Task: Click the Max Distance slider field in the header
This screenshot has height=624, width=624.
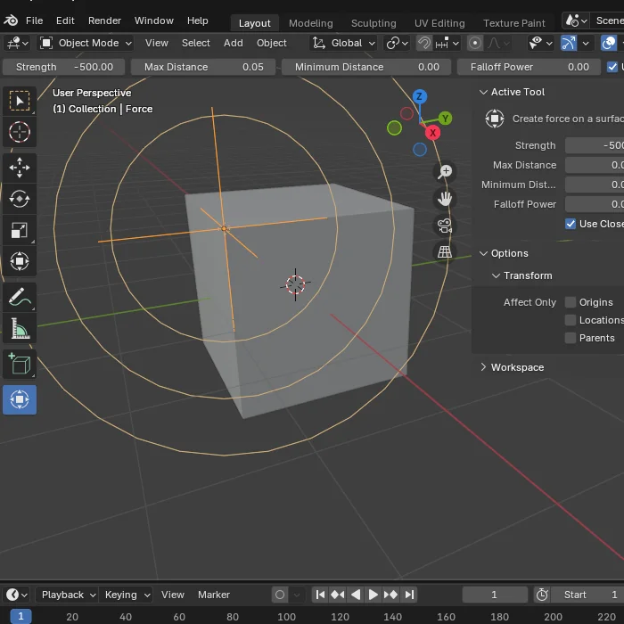Action: click(203, 67)
